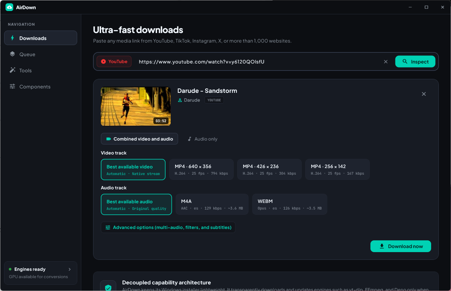The width and height of the screenshot is (451, 291).
Task: Click the lightning bolt Downloads icon
Action: click(13, 38)
